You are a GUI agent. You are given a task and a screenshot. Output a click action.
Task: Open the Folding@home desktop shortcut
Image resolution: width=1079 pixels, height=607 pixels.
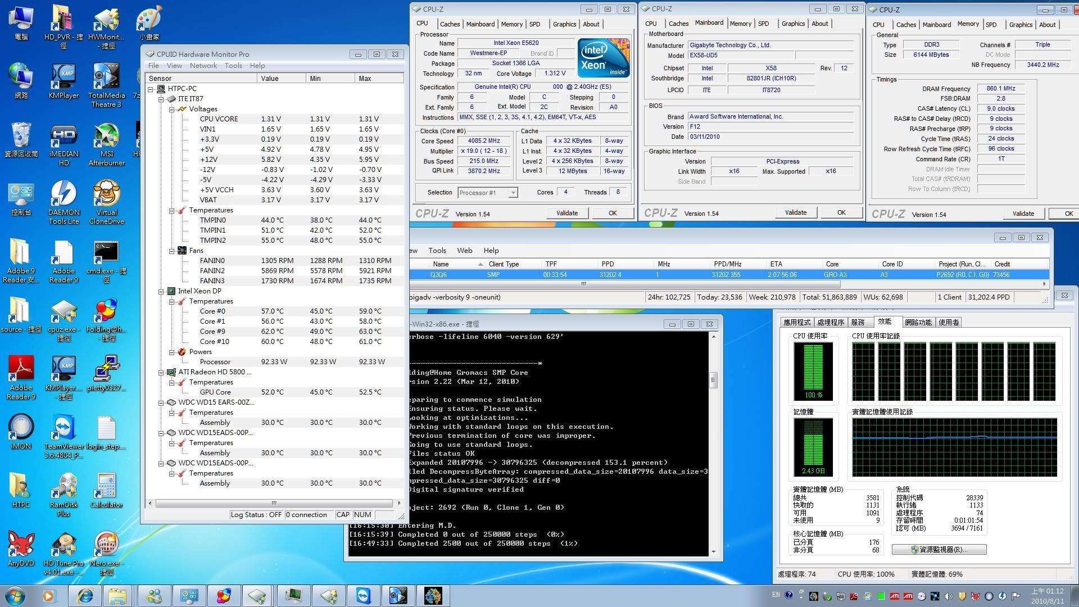[x=106, y=320]
